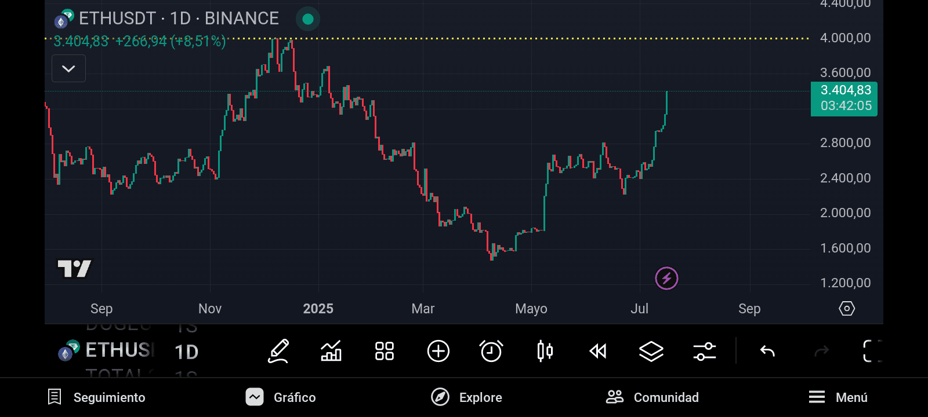928x417 pixels.
Task: Start bar replay with the rewind icon
Action: tap(598, 351)
